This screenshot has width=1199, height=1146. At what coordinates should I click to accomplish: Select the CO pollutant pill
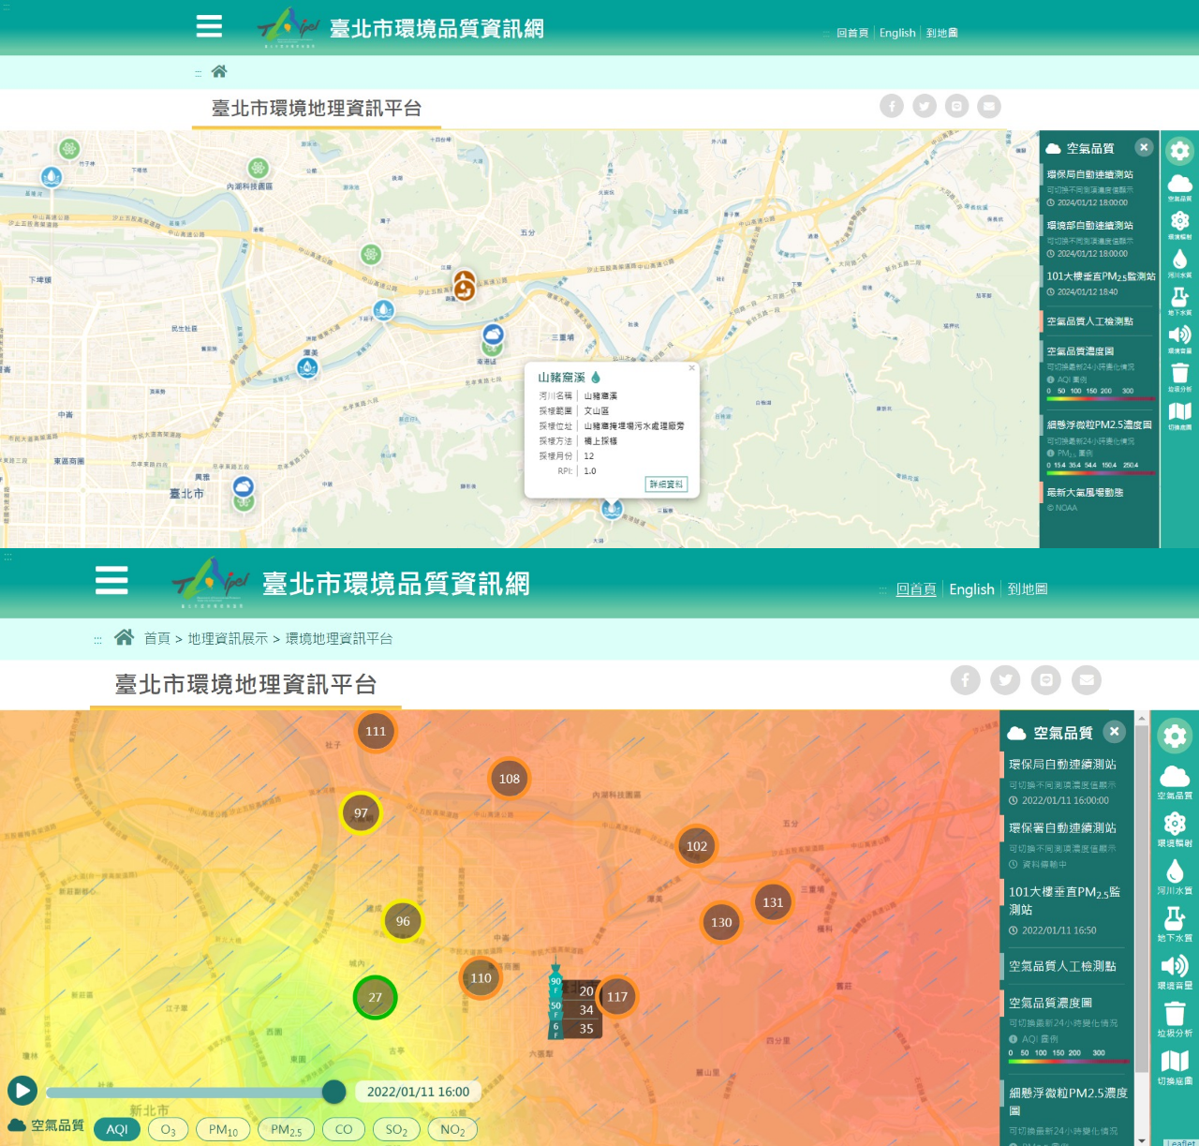344,1129
